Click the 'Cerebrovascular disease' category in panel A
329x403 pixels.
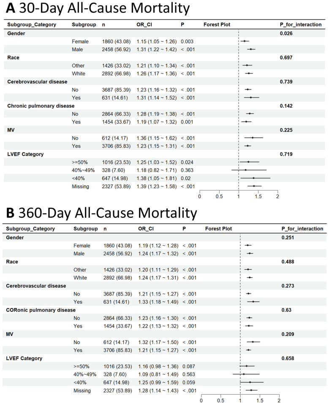tap(37, 82)
